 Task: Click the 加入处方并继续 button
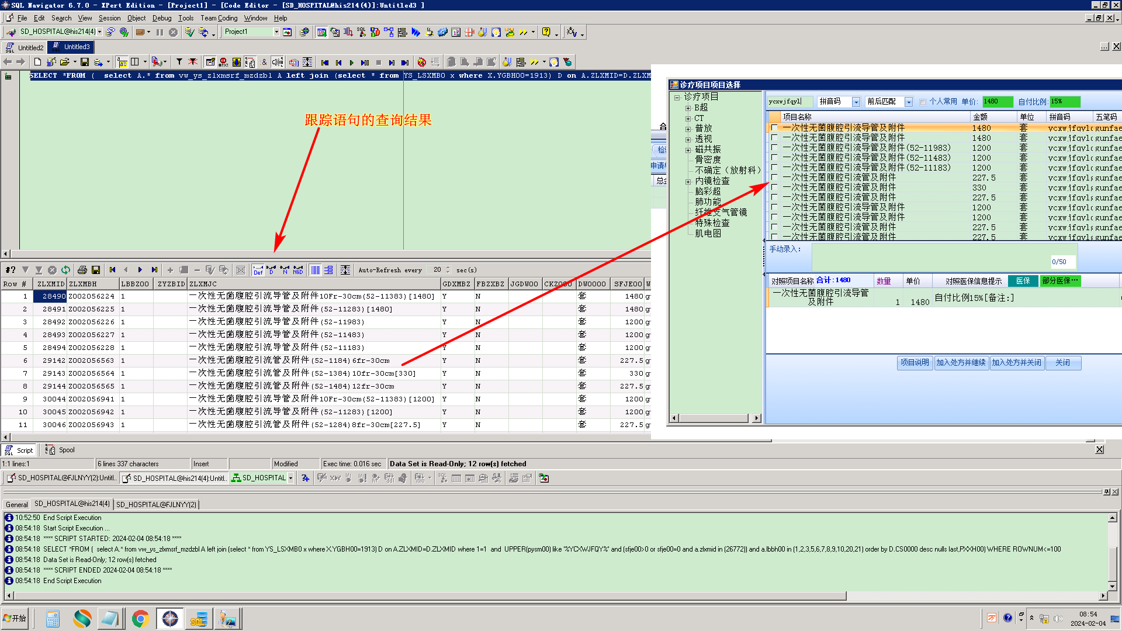(x=961, y=363)
